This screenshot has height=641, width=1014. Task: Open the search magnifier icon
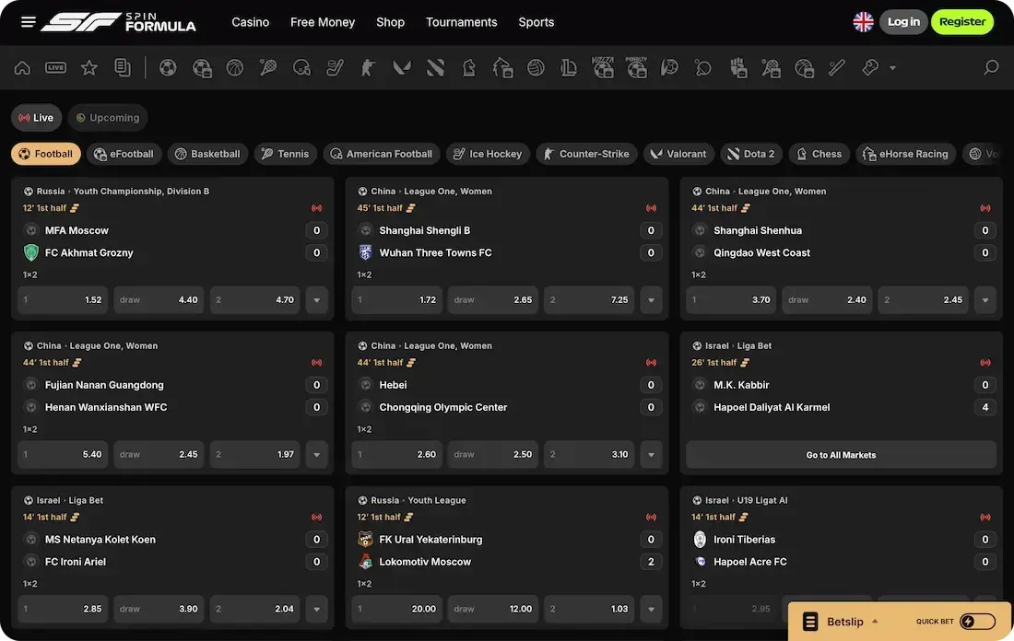click(x=991, y=67)
